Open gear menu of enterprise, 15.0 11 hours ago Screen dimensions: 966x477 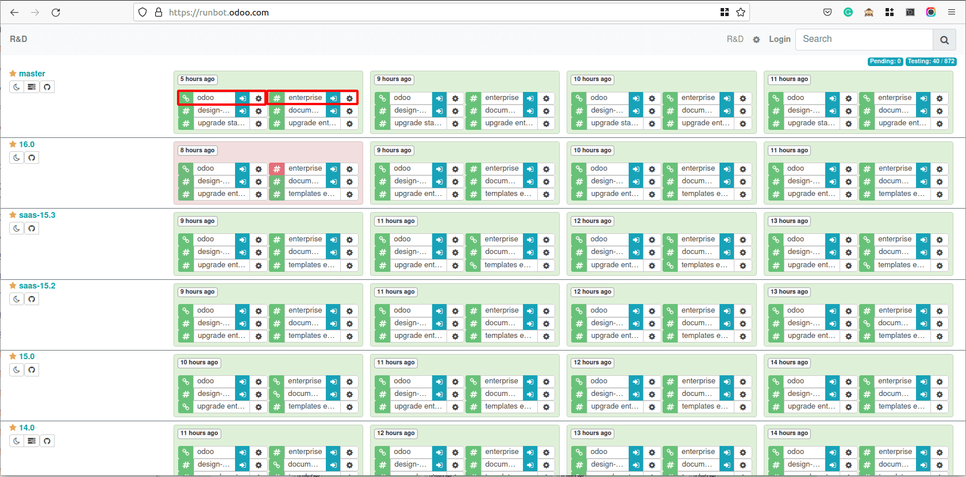pyautogui.click(x=546, y=381)
